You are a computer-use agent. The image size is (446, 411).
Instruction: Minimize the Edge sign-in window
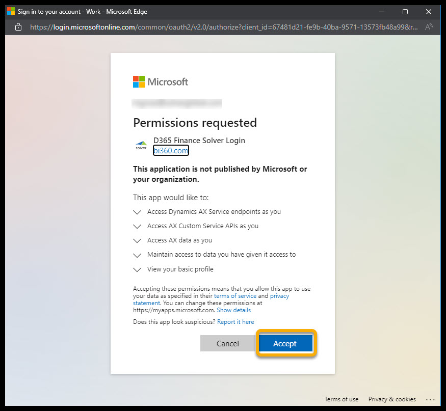click(382, 12)
